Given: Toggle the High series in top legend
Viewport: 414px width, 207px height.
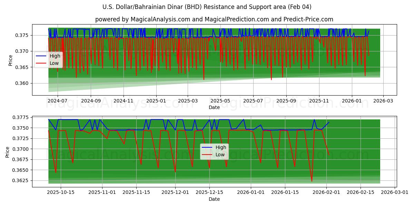Looking at the screenshot, I should coord(55,56).
